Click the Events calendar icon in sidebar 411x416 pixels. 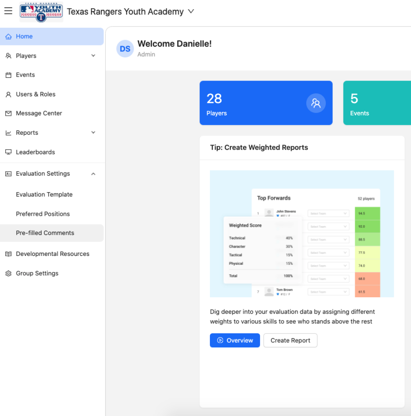(8, 75)
